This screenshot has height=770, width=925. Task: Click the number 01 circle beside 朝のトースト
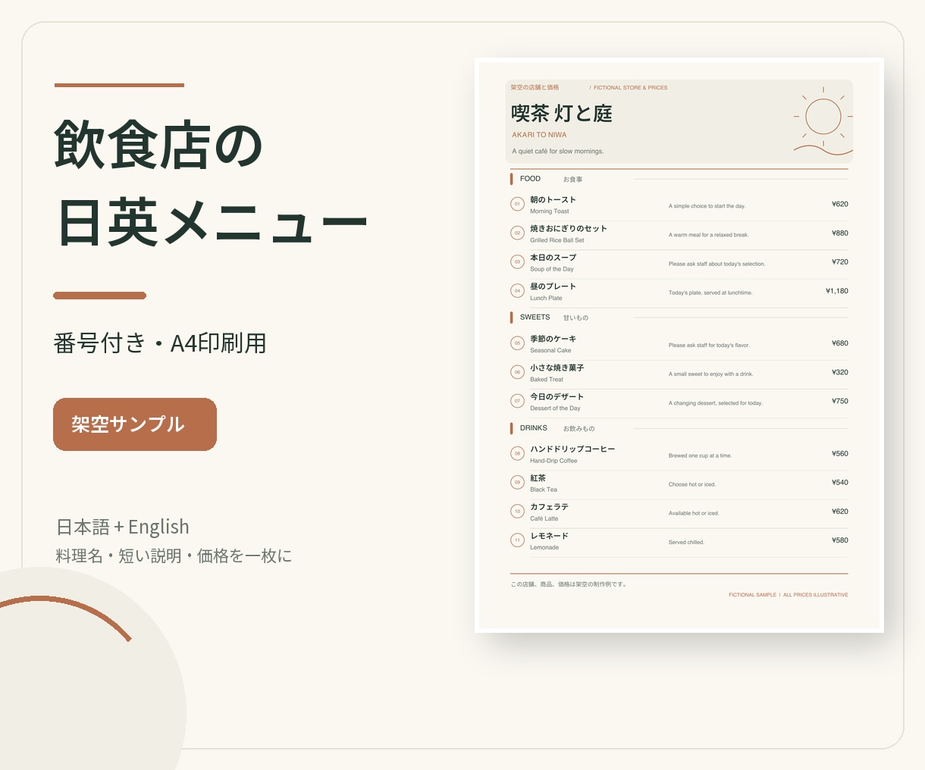pyautogui.click(x=518, y=205)
